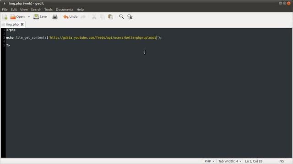Open Find with the magnifier icon
The image size is (293, 164).
(121, 17)
